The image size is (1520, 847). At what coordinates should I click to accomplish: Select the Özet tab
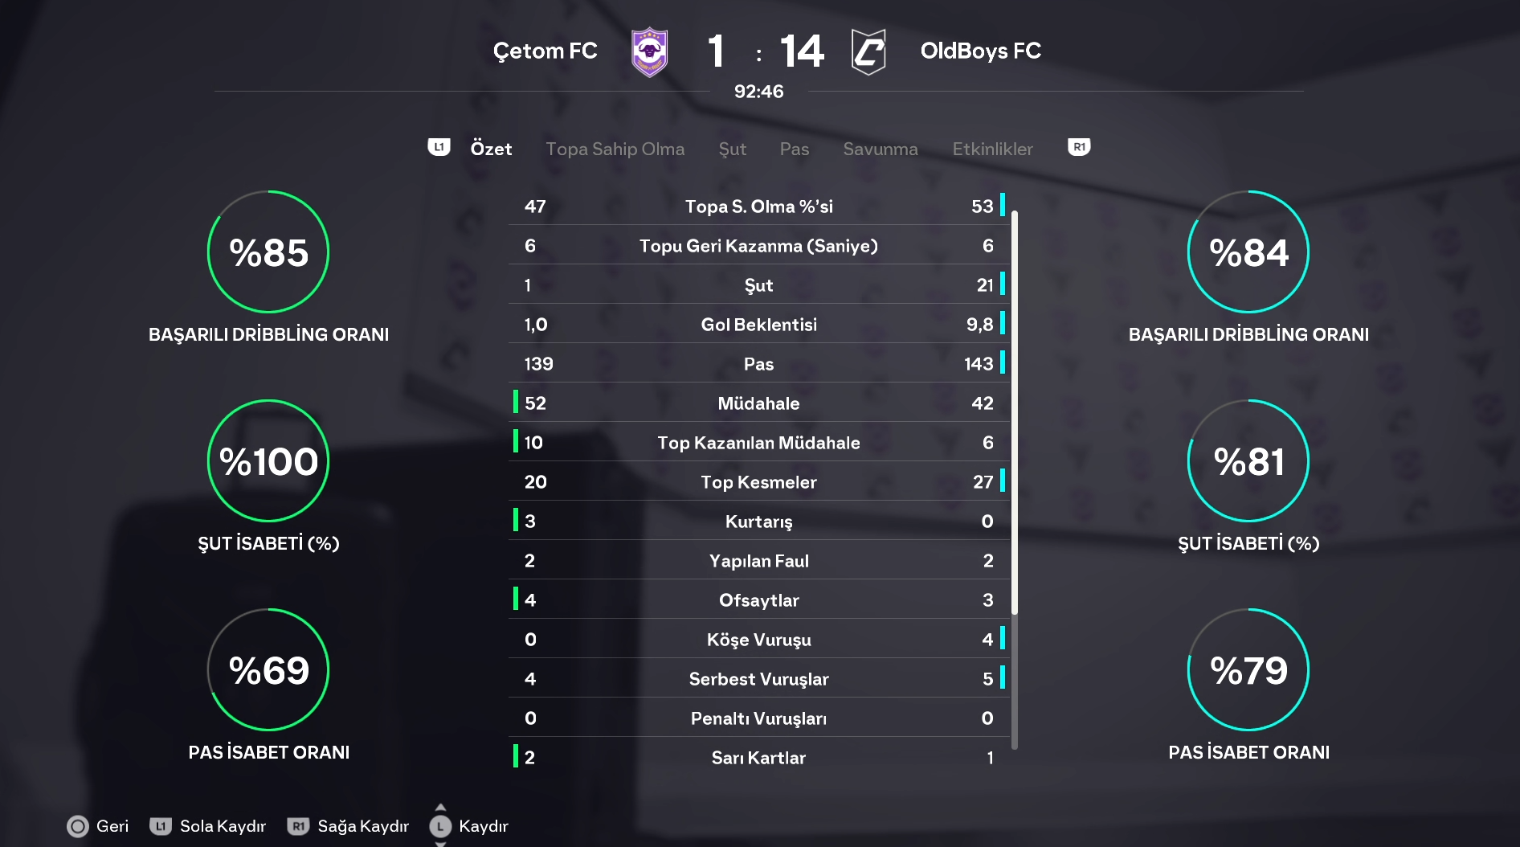click(x=491, y=149)
